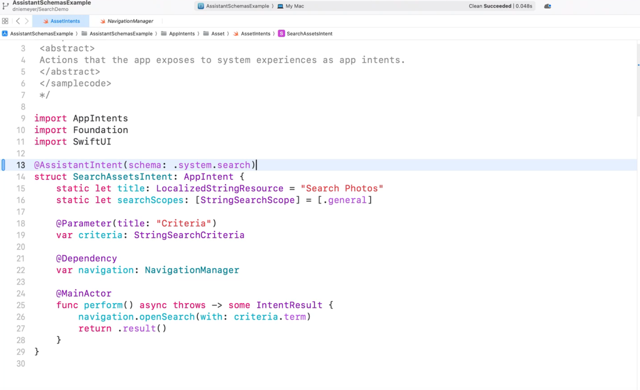Click the change bar on line 13
Screen dimensions: 640x390
[x=4, y=165]
